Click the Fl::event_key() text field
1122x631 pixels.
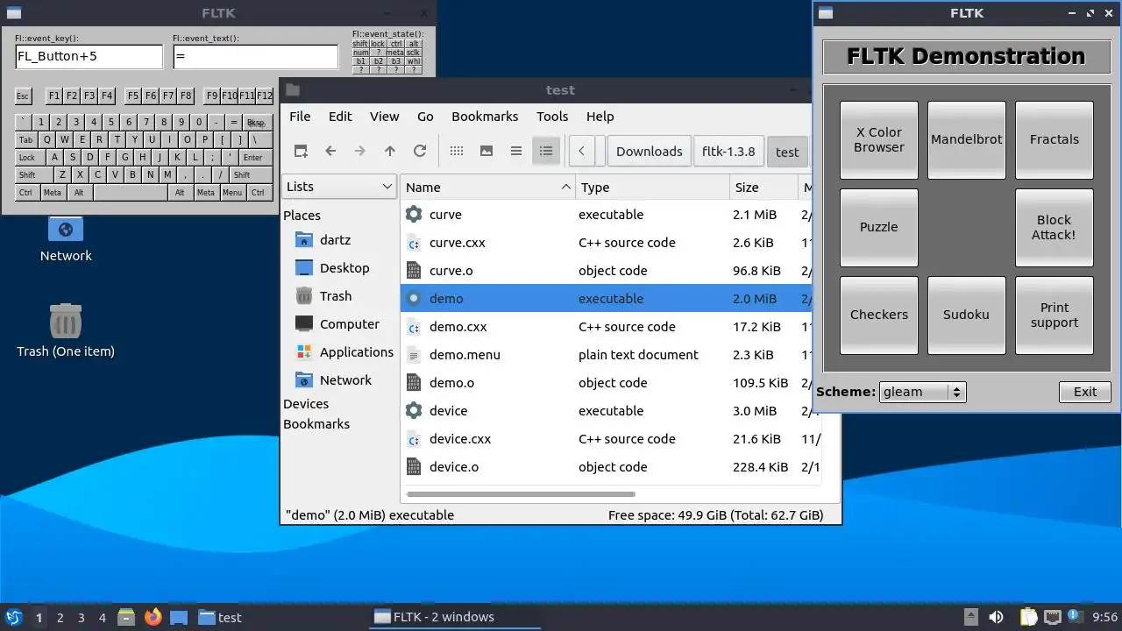89,57
